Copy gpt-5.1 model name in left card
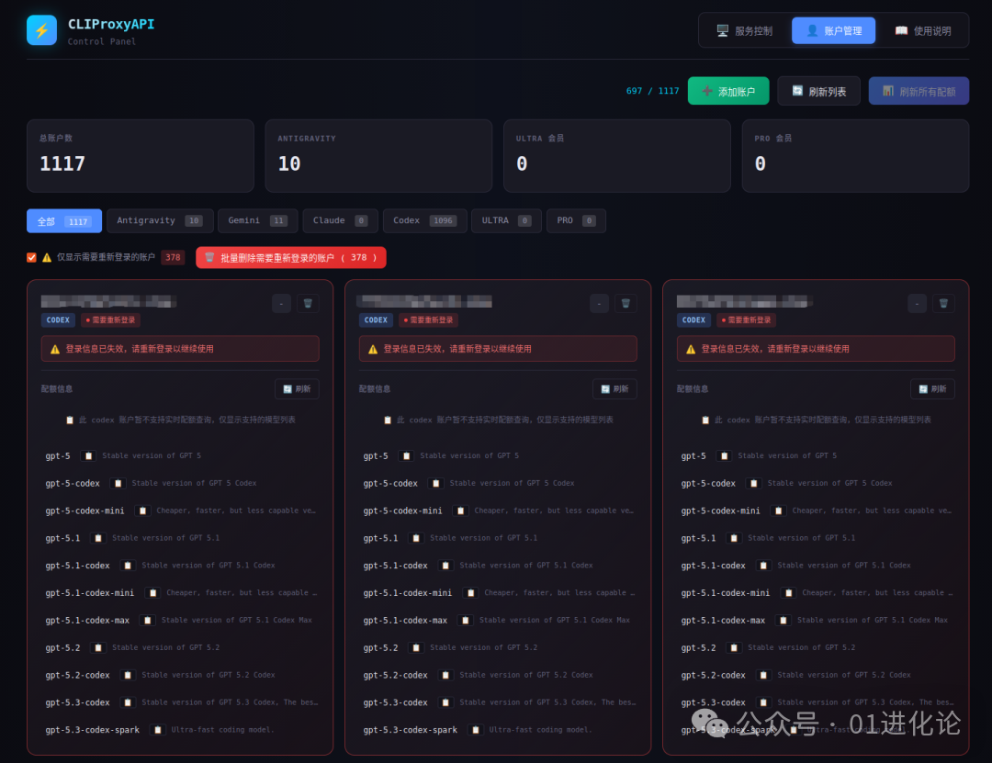Viewport: 992px width, 763px height. click(98, 538)
